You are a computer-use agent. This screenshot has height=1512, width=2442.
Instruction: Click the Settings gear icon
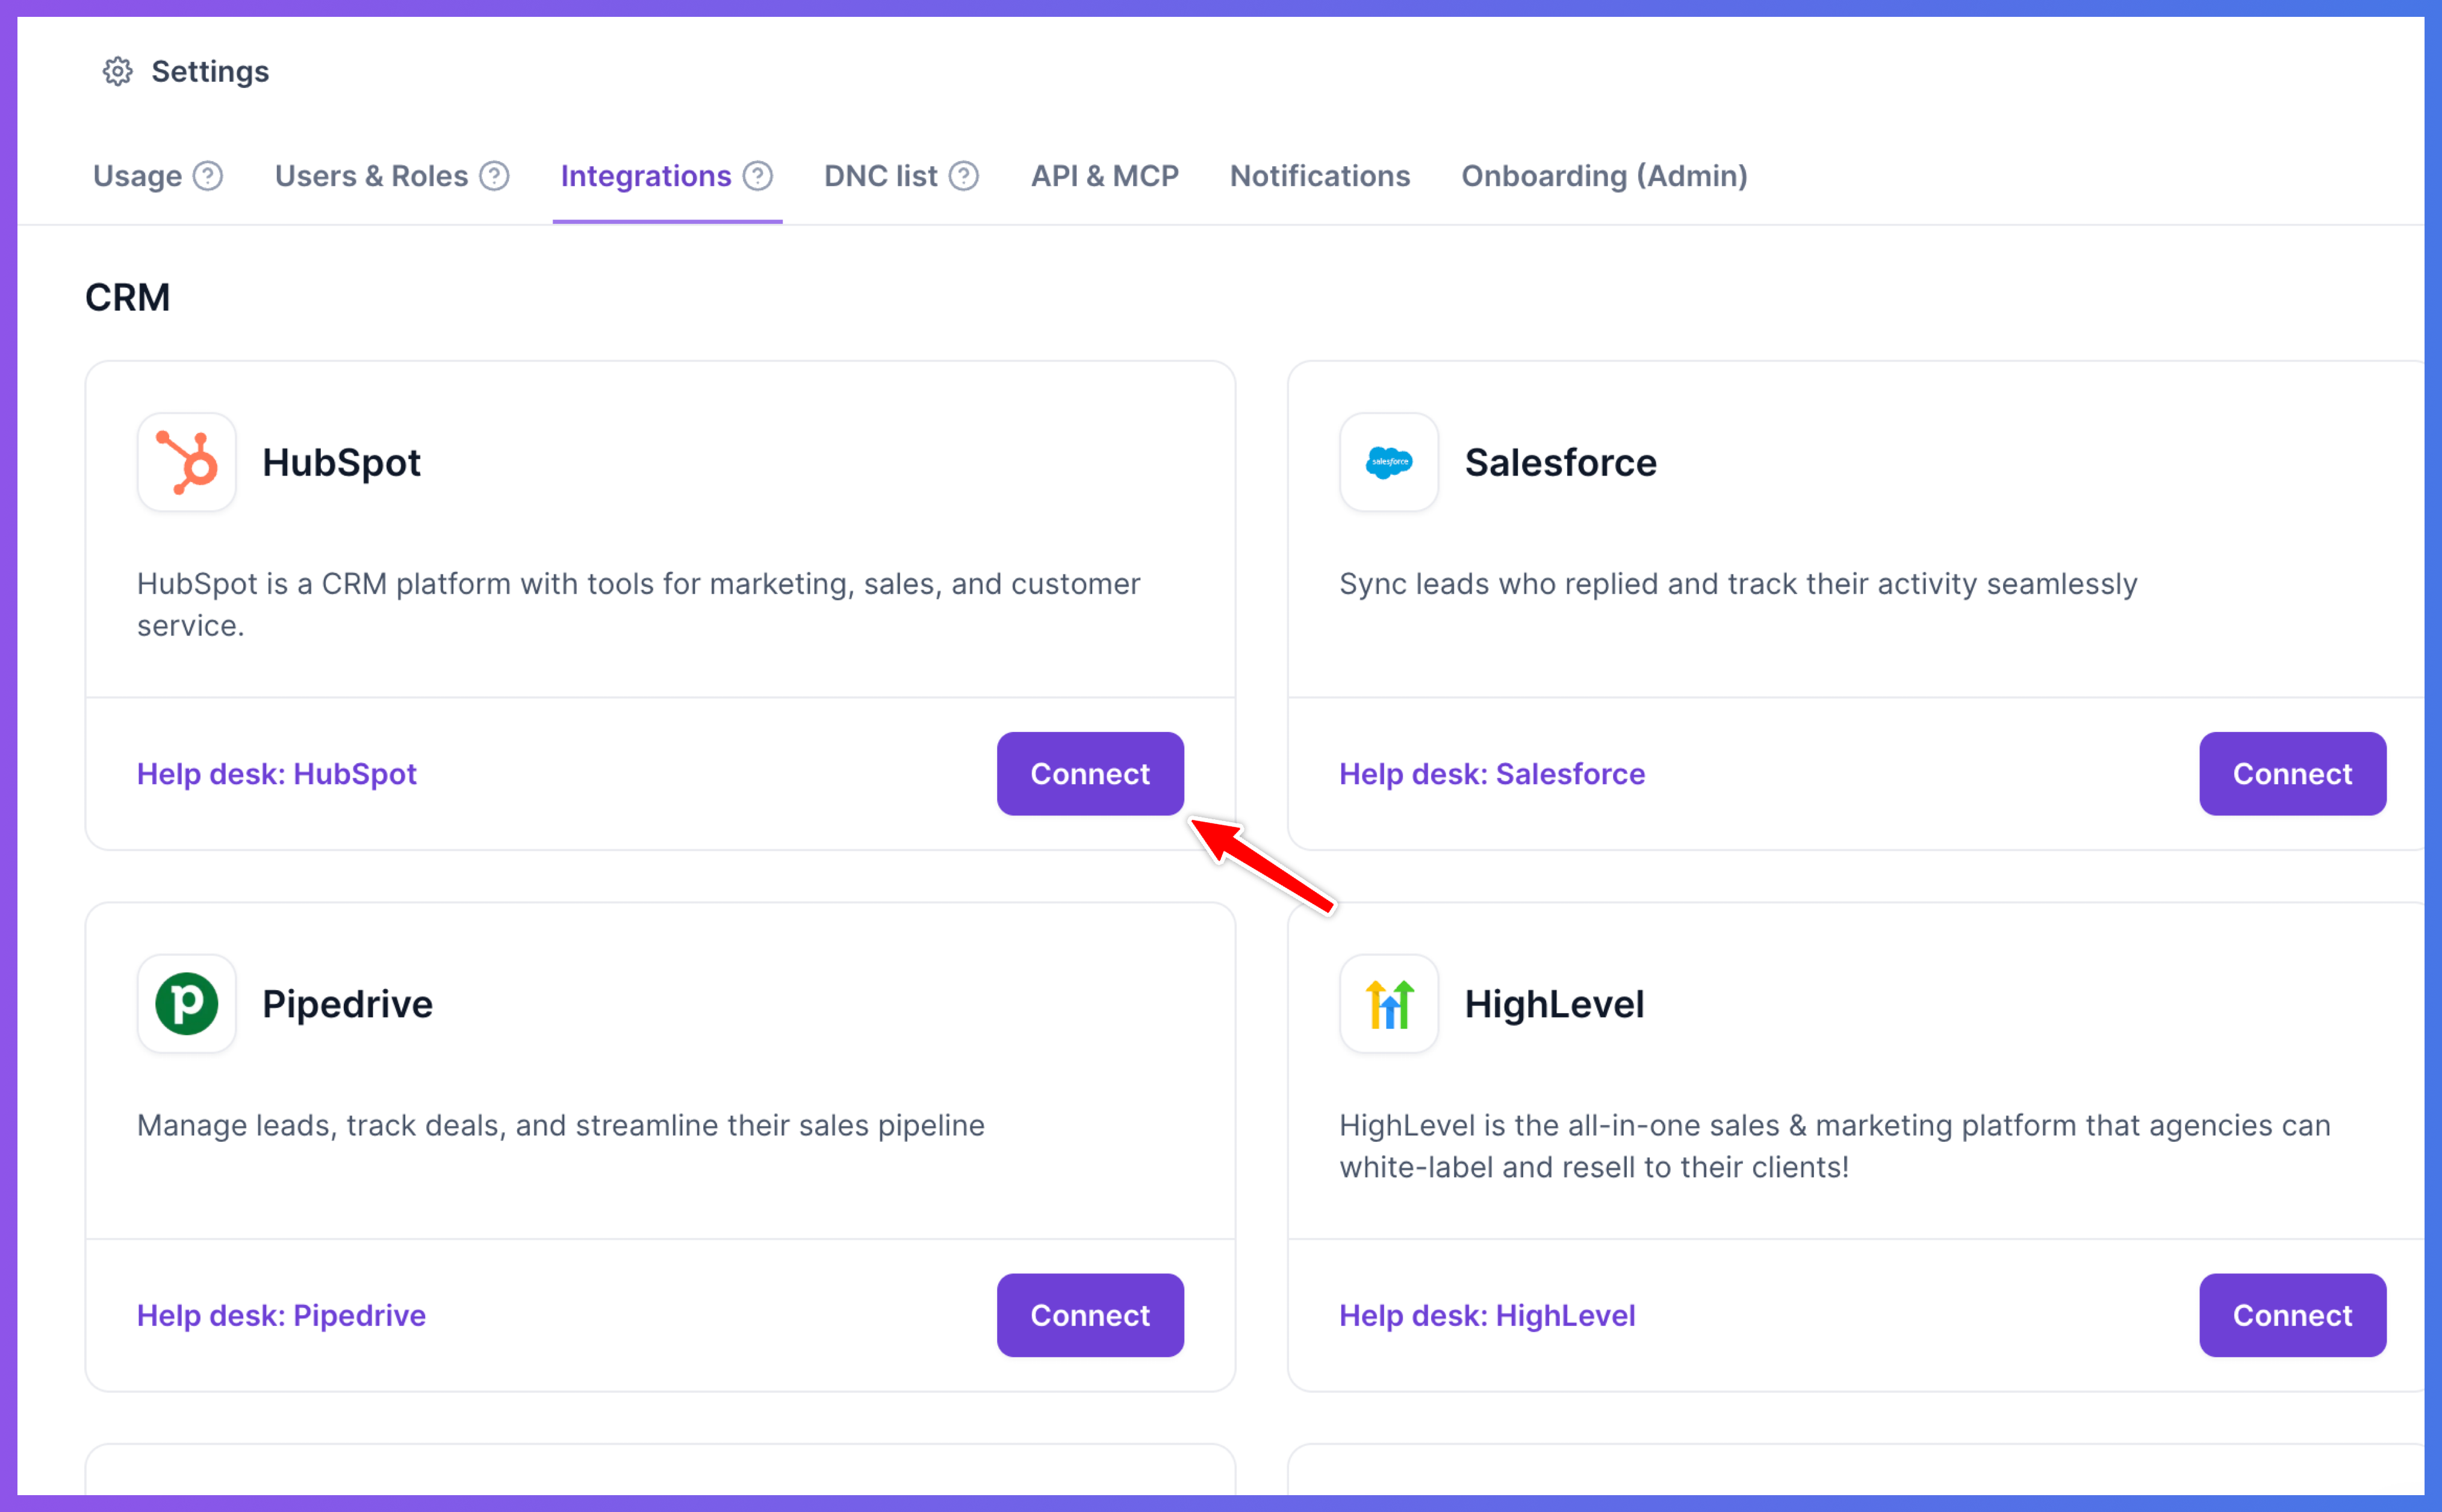point(118,72)
